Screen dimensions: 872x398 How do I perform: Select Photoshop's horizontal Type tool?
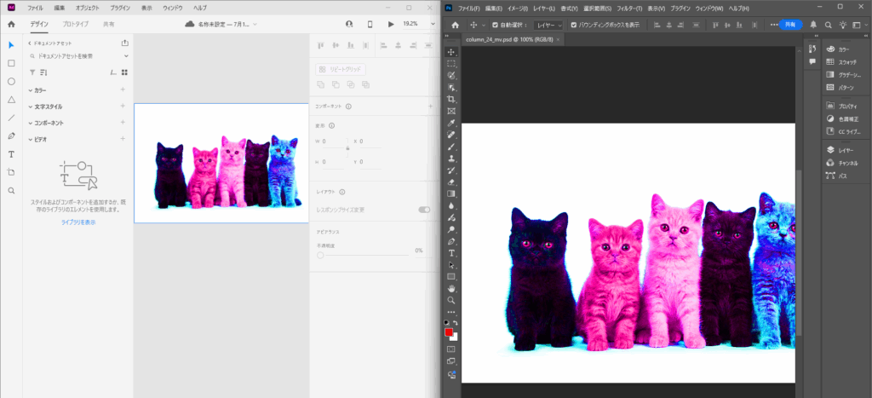point(451,253)
